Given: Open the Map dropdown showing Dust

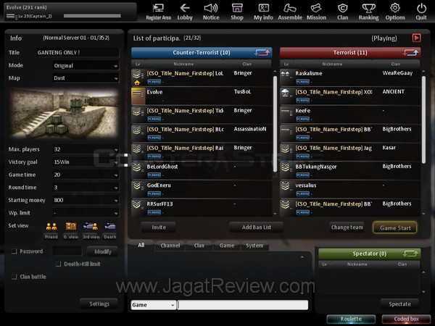Looking at the screenshot, I should [86, 78].
